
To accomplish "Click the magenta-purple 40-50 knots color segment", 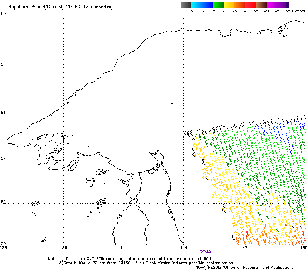I will [278, 5].
